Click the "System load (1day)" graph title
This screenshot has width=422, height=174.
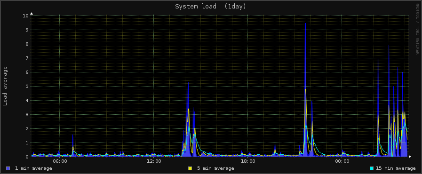tap(210, 7)
